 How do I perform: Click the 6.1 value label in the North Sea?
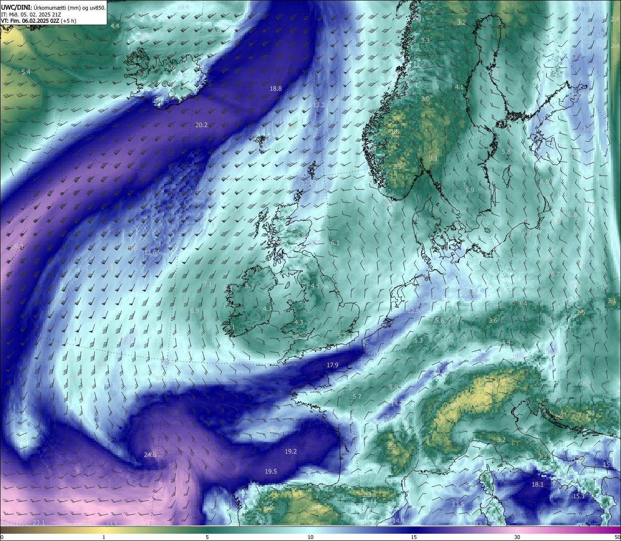coord(335,243)
